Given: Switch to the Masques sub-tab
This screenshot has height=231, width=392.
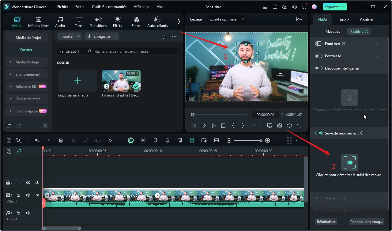Looking at the screenshot, I should click(333, 31).
